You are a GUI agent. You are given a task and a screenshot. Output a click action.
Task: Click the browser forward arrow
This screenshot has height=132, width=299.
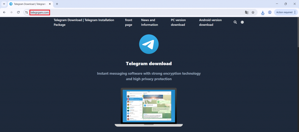(11, 12)
